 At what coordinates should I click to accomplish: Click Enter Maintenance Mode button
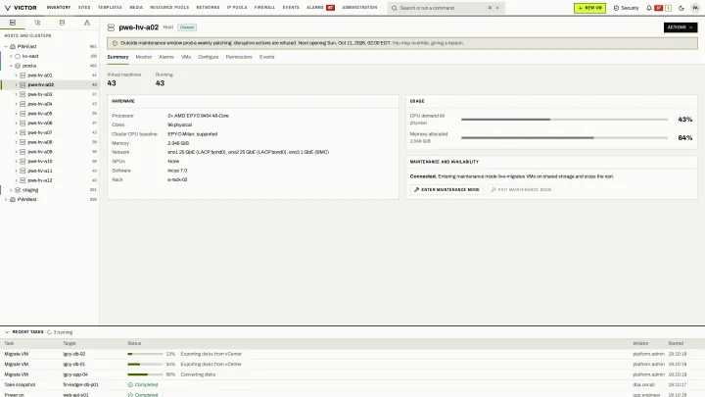pos(446,190)
